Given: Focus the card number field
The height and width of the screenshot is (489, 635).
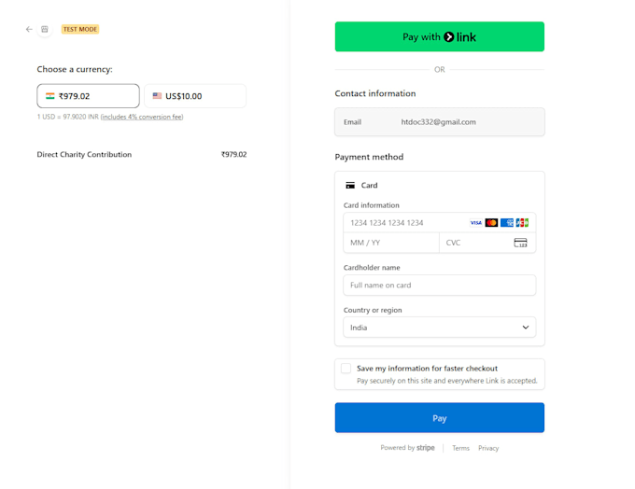Looking at the screenshot, I should (440, 223).
